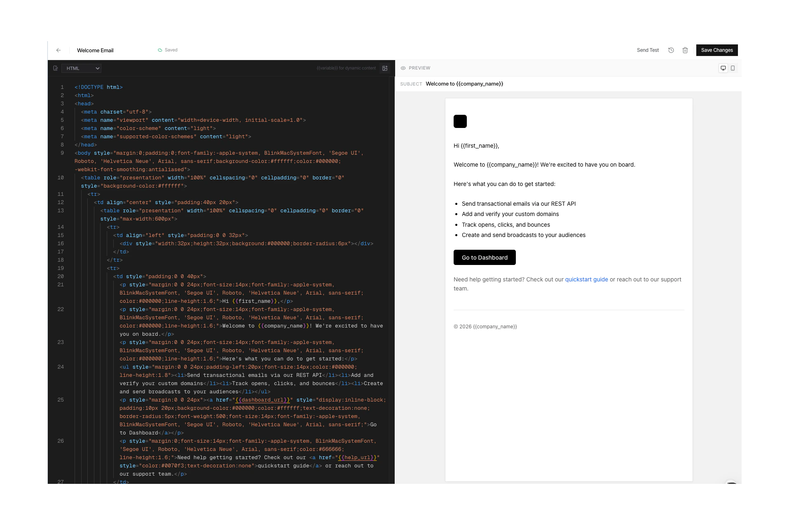This screenshot has width=789, height=525.
Task: Click the insert image icon in editor toolbar
Action: coord(385,68)
